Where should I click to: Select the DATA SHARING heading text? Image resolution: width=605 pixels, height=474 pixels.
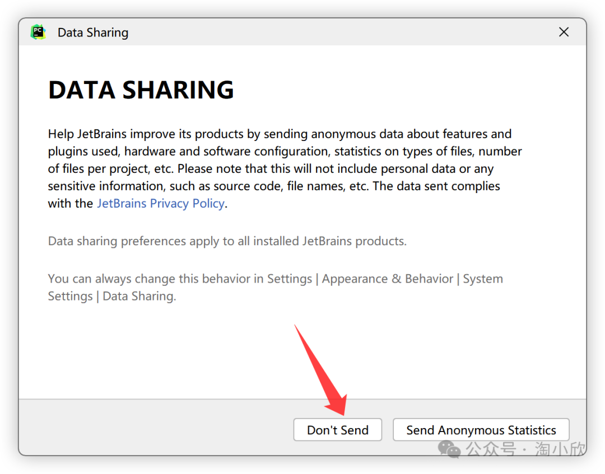(x=141, y=90)
